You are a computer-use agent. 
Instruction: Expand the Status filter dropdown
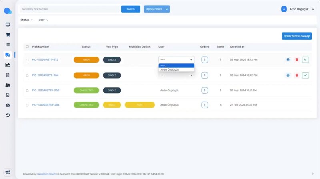point(26,20)
